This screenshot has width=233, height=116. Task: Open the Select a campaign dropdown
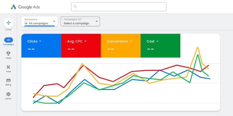pyautogui.click(x=80, y=21)
